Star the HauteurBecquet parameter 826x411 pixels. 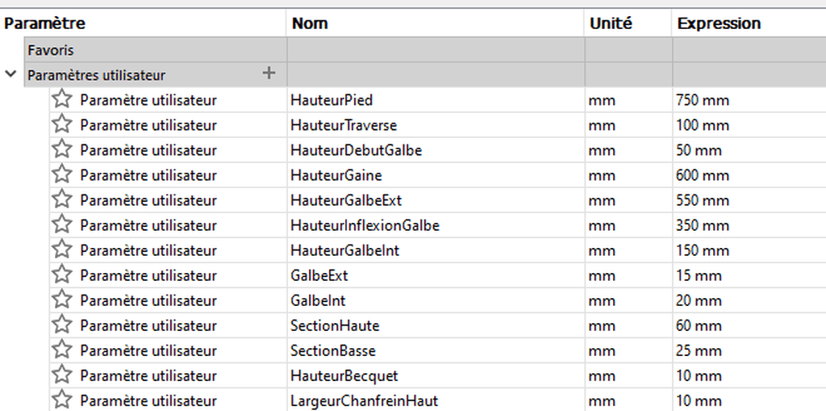[x=62, y=375]
